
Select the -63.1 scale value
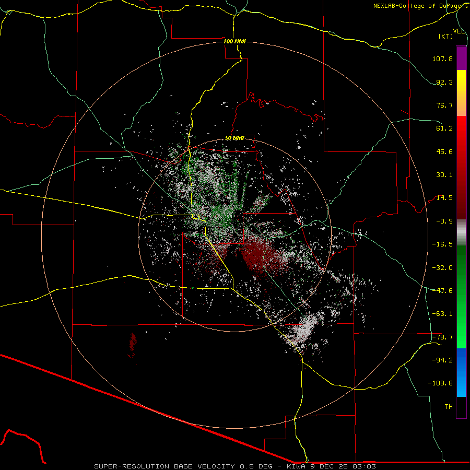[442, 314]
